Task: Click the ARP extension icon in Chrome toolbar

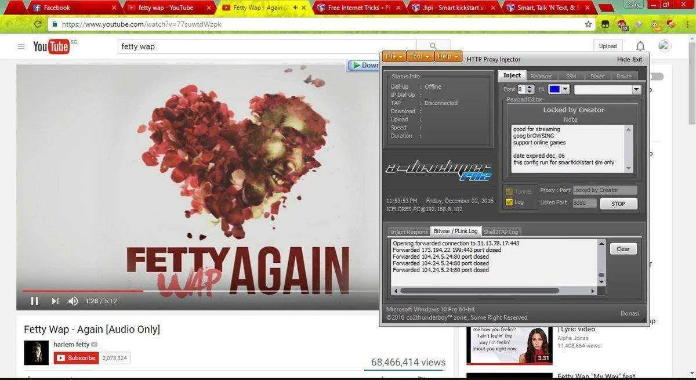Action: [622, 24]
